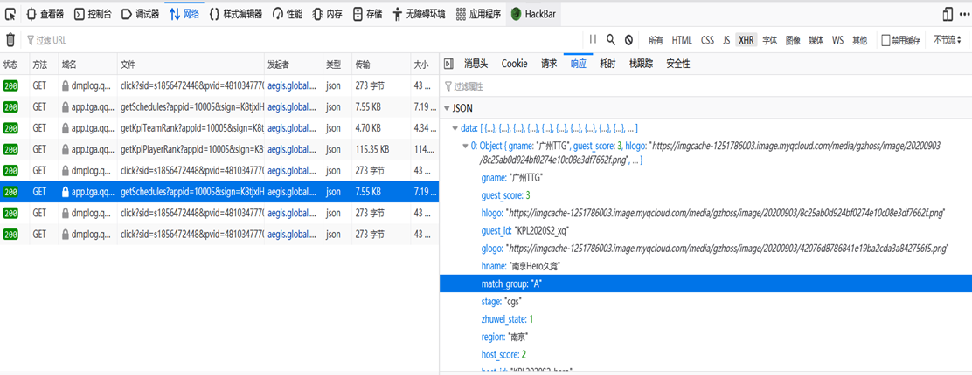Switch to the 查看器 inspector panel
Image resolution: width=972 pixels, height=375 pixels.
coord(45,14)
